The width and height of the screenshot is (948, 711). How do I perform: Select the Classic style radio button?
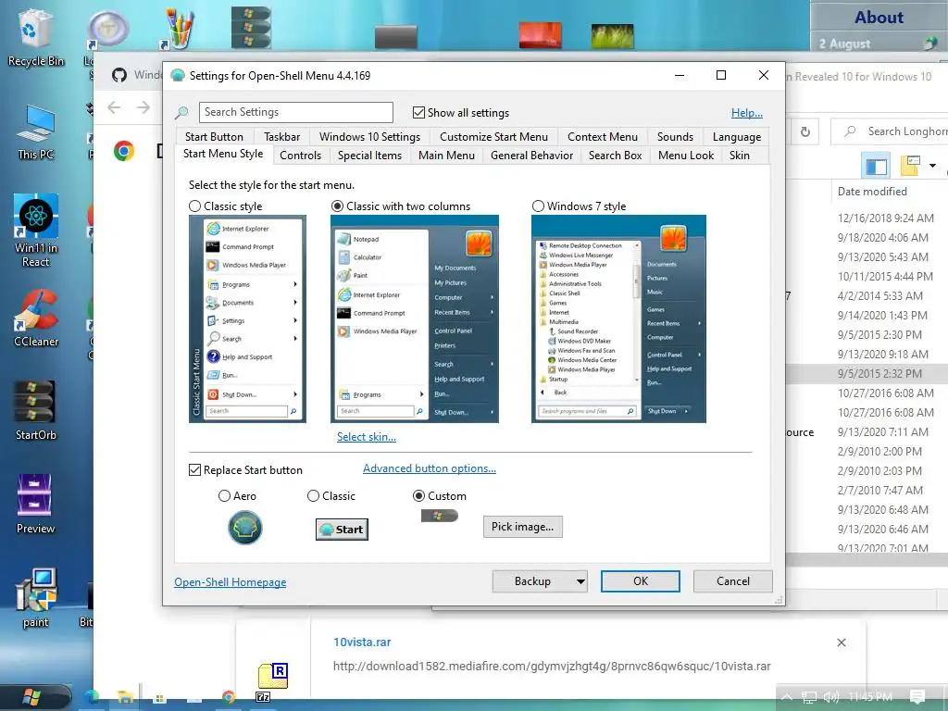(194, 206)
